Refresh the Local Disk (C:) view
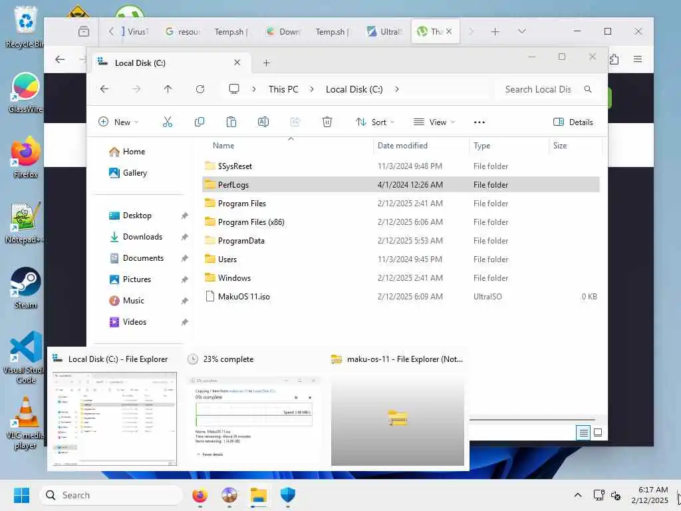Screen dimensions: 681x511 pos(200,89)
